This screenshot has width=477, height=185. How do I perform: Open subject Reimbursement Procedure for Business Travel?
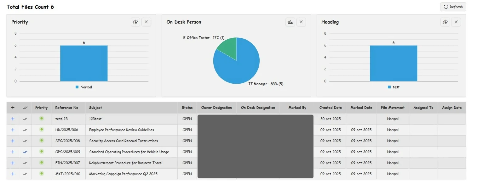(x=126, y=163)
